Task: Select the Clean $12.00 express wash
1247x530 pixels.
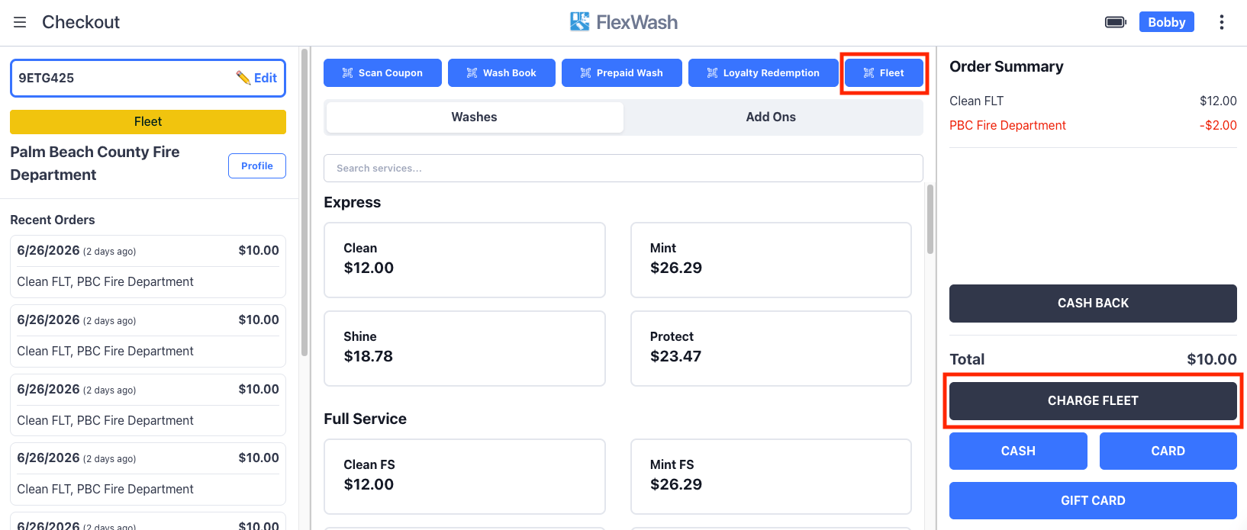Action: (465, 260)
